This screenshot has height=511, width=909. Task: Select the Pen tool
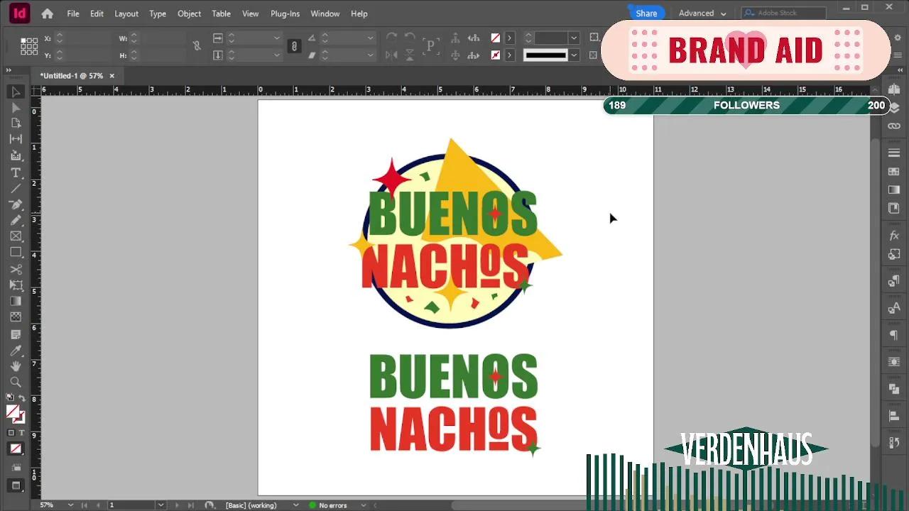pyautogui.click(x=16, y=204)
